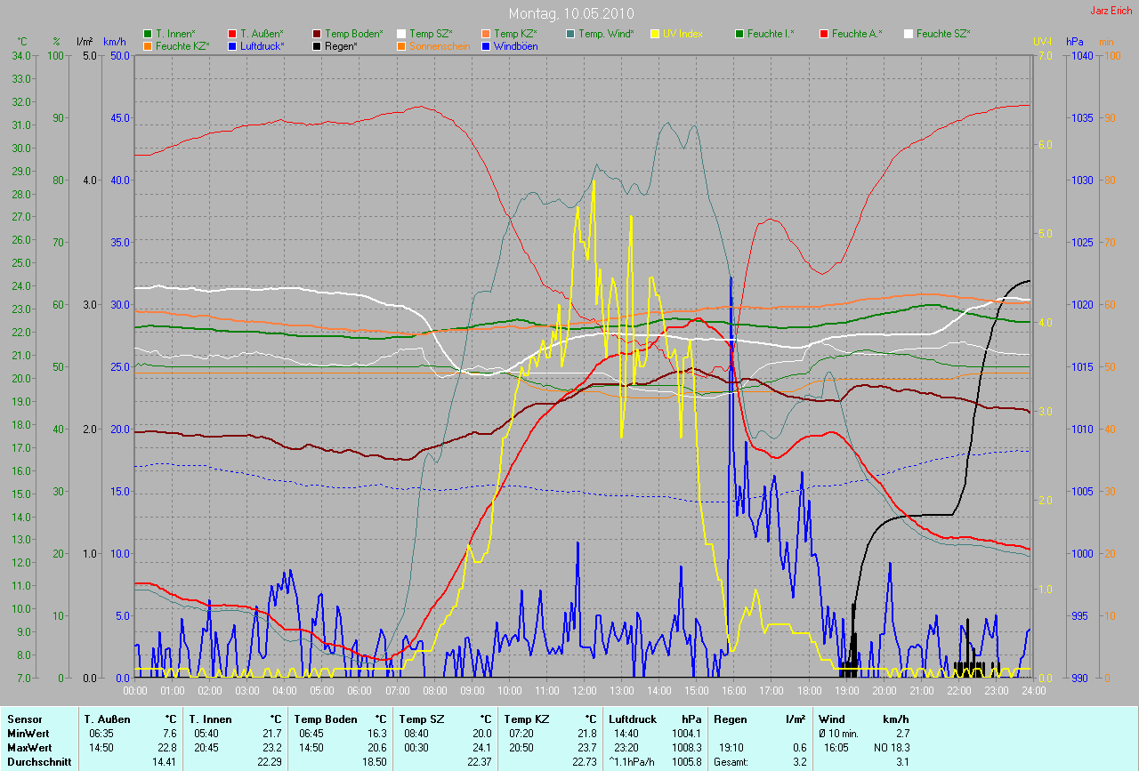Screen dimensions: 1139x771
Task: Click the 'Sonnenschein' legend label
Action: coord(440,45)
